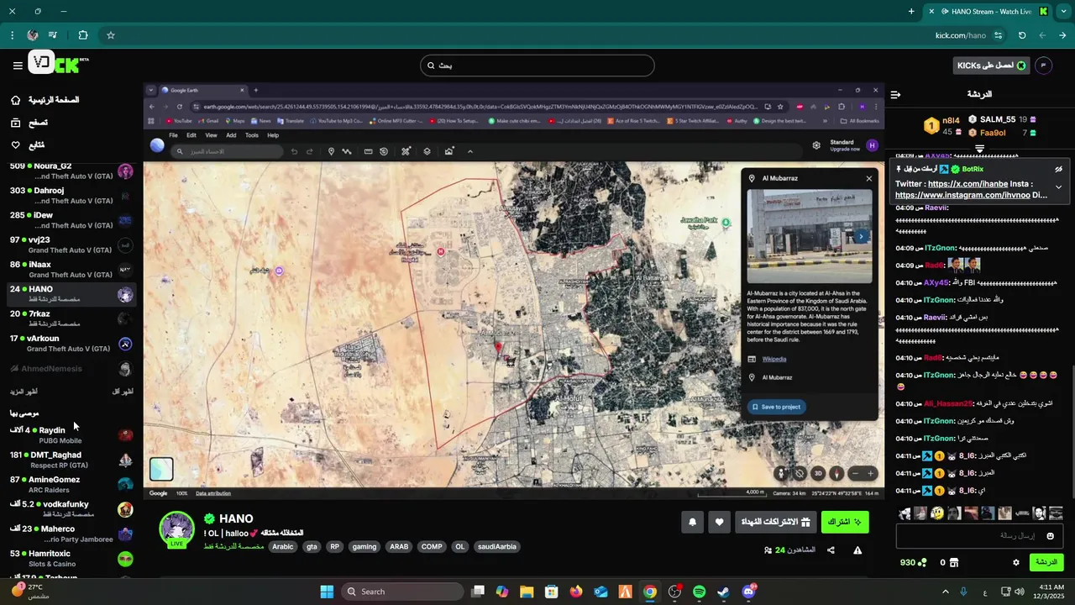This screenshot has height=605, width=1075.
Task: Open iDew channel in sidebar
Action: click(71, 220)
